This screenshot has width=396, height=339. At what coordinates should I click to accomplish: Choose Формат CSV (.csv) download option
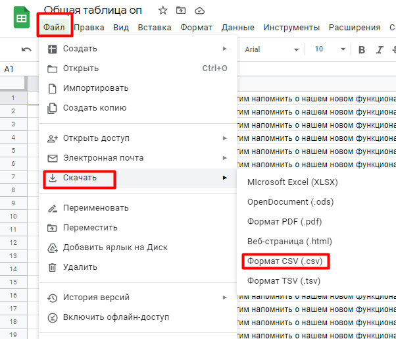coord(285,261)
